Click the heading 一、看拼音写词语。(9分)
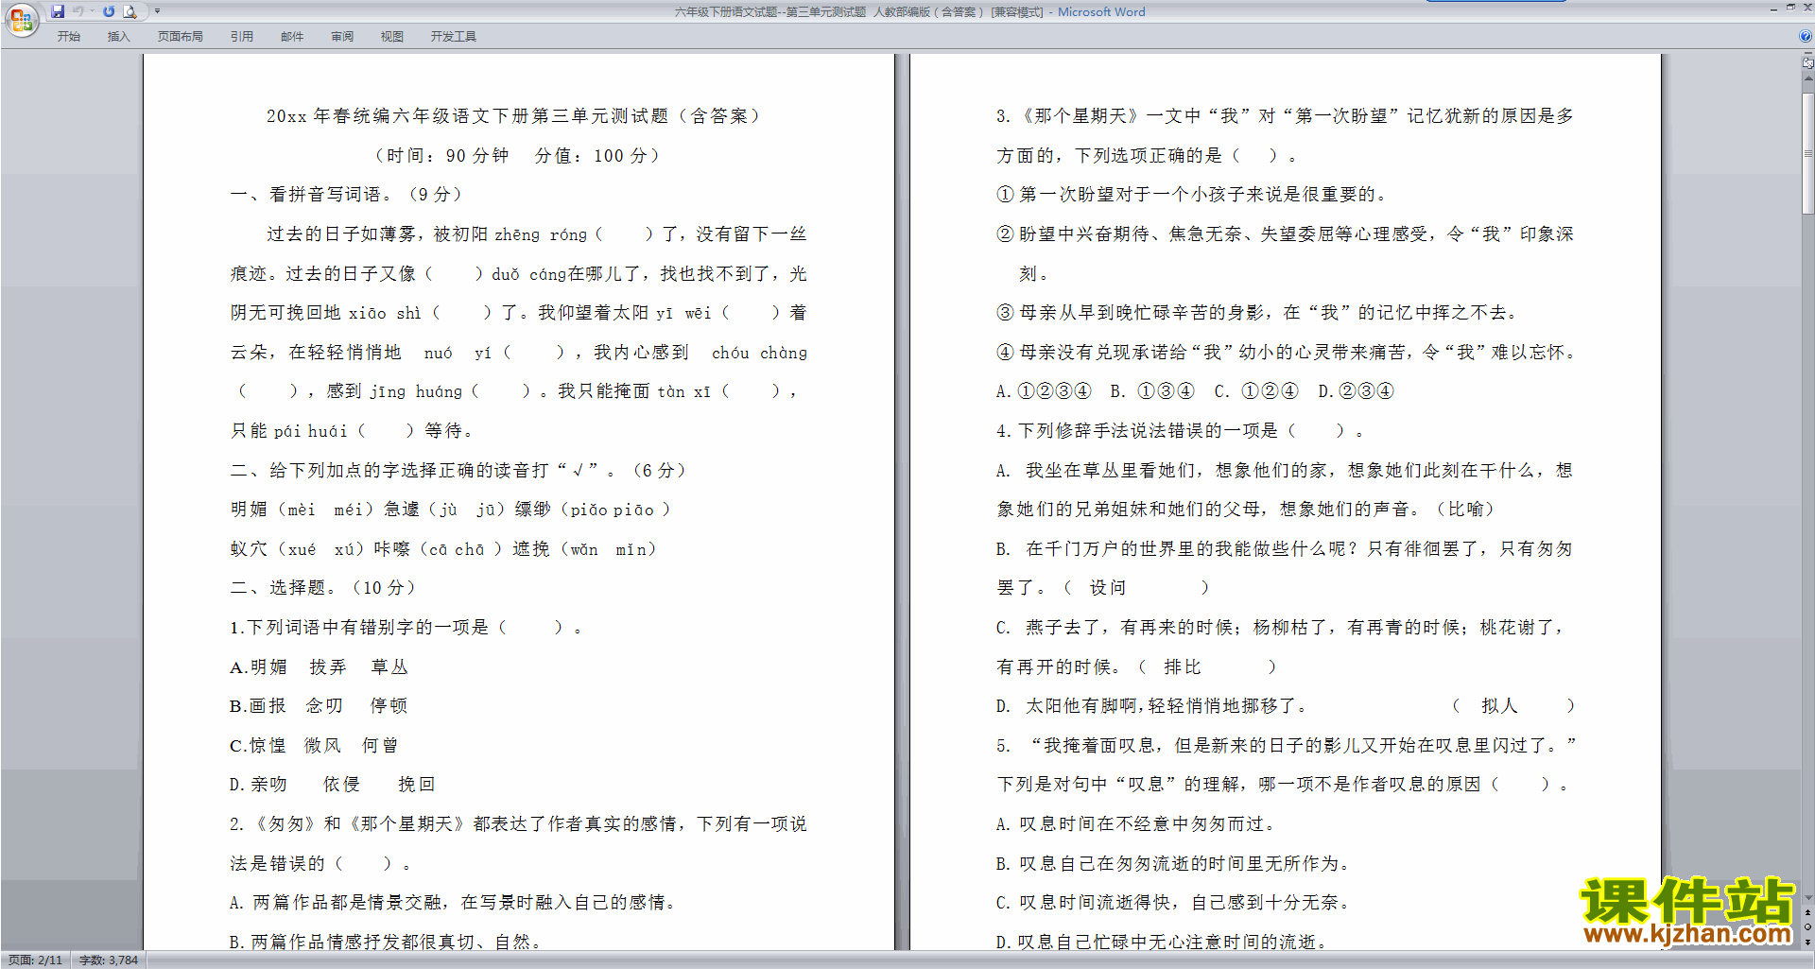The height and width of the screenshot is (969, 1815). [x=346, y=195]
